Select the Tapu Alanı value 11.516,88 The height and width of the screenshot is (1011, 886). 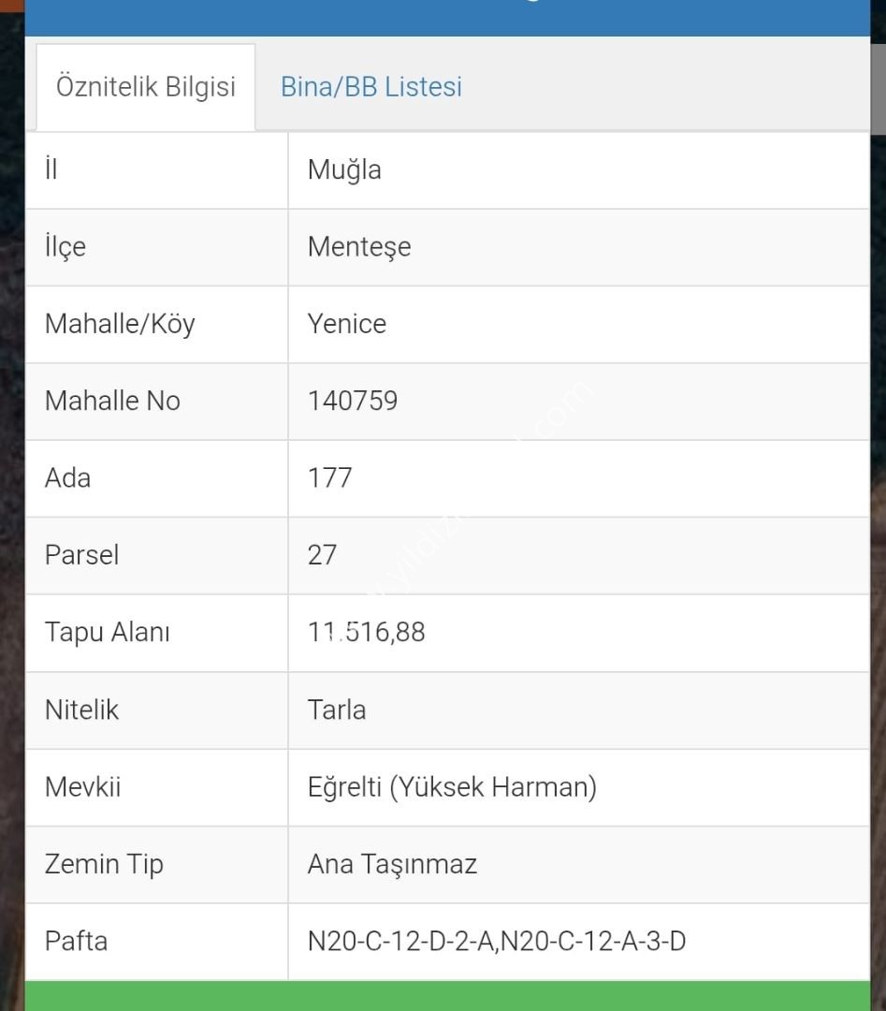pos(366,632)
